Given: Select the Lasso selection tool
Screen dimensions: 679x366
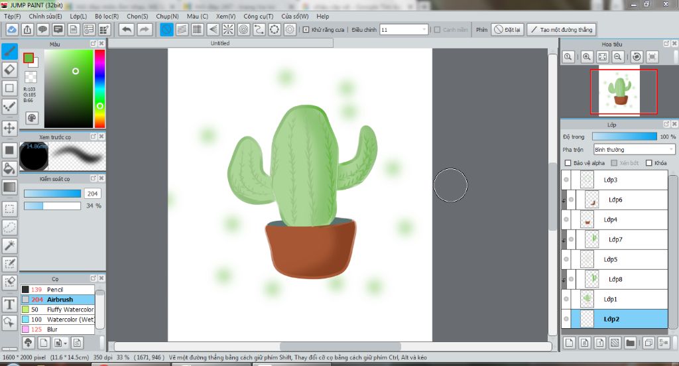Looking at the screenshot, I should 9,227.
